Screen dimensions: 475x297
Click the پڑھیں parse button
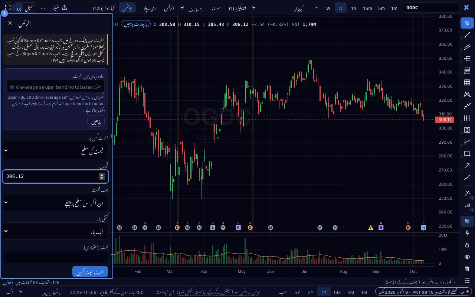pos(96,121)
